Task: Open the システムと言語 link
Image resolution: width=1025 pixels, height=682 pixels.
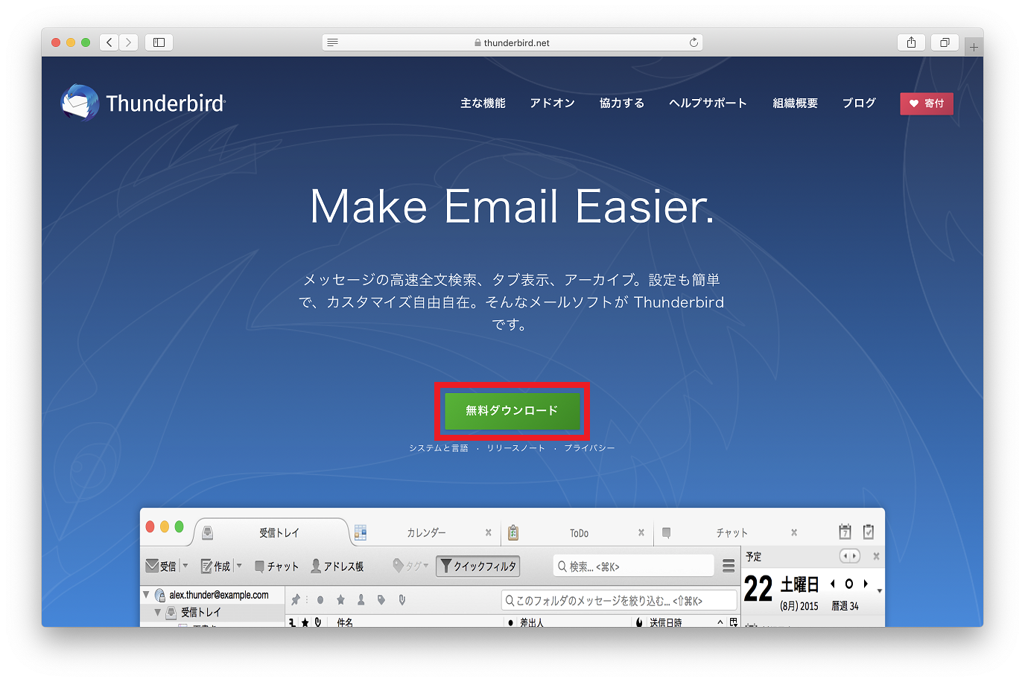Action: 439,448
